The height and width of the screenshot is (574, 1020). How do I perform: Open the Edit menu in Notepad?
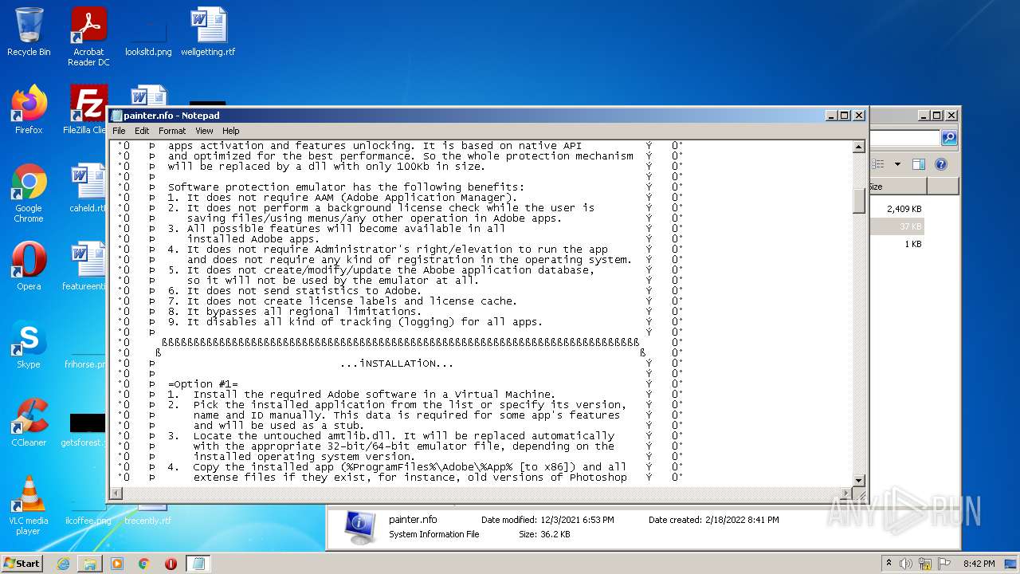pos(142,131)
